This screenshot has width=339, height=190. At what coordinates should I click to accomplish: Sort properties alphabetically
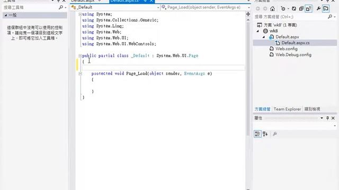tap(265, 134)
